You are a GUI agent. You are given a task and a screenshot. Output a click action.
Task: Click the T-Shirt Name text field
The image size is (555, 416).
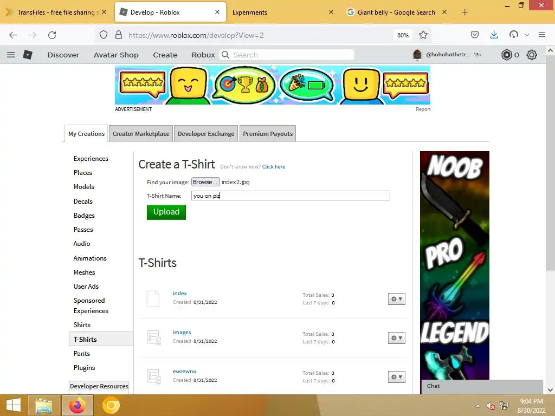click(x=291, y=196)
